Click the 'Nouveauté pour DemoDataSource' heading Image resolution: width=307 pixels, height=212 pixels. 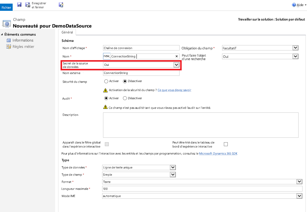pos(52,26)
